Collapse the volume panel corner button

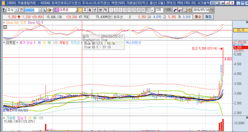[247, 118]
